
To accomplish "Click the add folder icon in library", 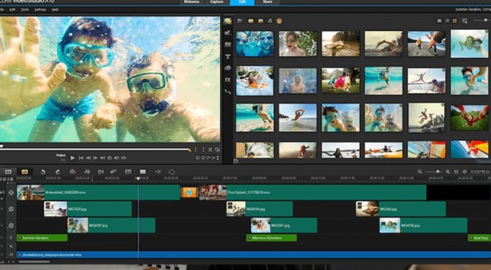I will tap(240, 21).
